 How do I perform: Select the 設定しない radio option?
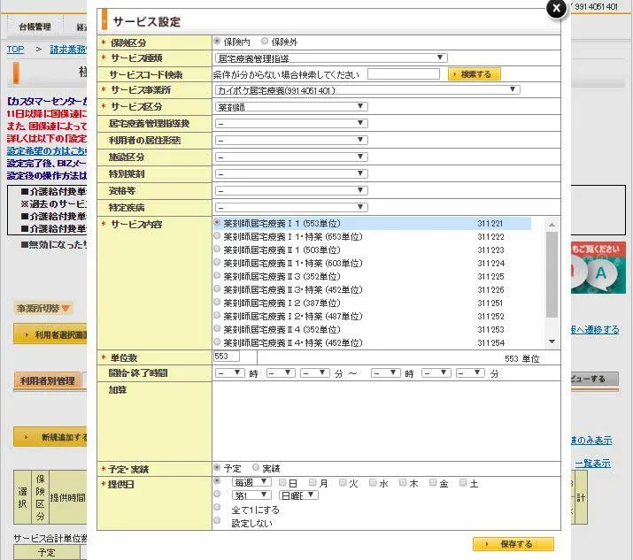point(218,521)
